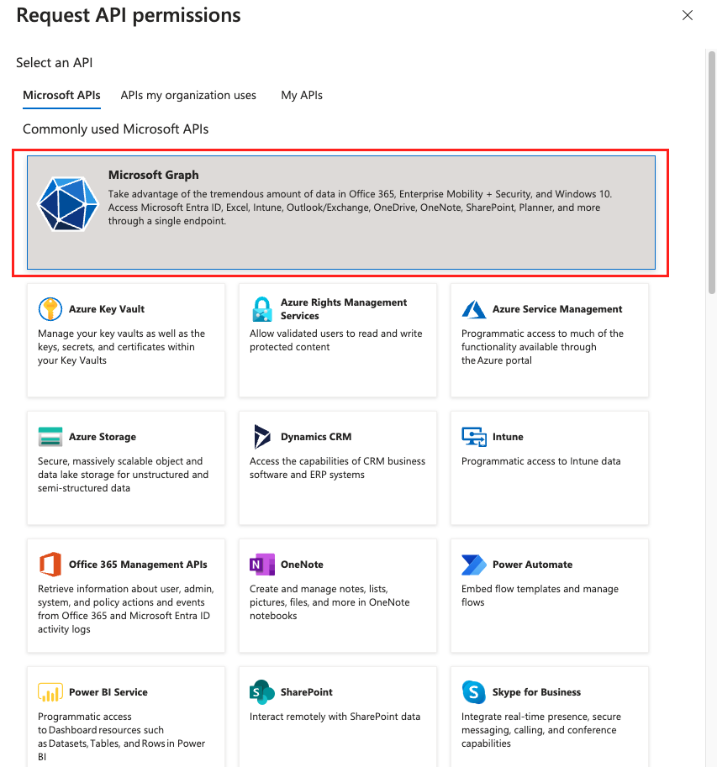Viewport: 717px width, 767px height.
Task: Select the Microsoft Graph title
Action: (154, 175)
